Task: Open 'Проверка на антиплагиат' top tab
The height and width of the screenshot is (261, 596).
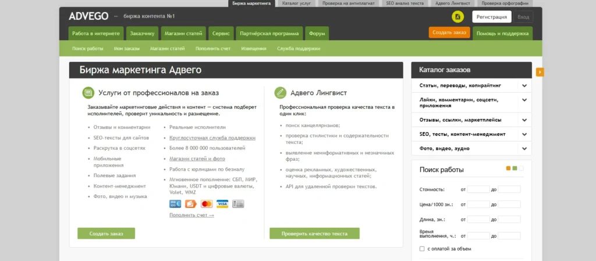Action: click(x=349, y=3)
